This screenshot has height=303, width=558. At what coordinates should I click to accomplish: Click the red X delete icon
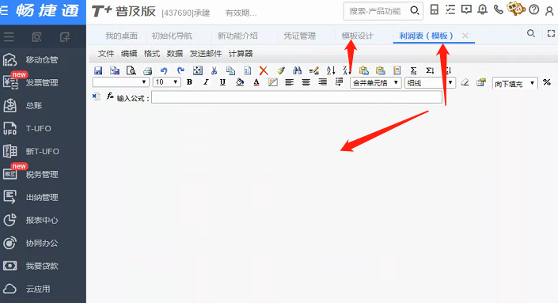click(264, 70)
